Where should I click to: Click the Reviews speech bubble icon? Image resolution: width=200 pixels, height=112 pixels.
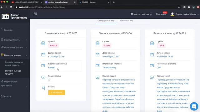[x=157, y=14]
